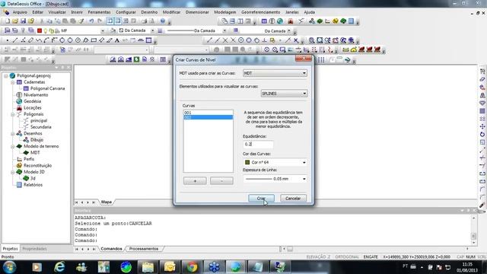This screenshot has height=274, width=487.
Task: Select the Point drawing tool
Action: pos(8,40)
